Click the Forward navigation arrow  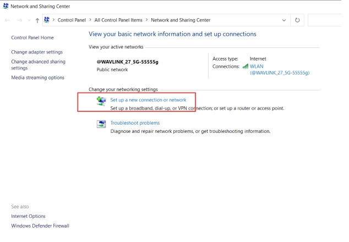[19, 20]
